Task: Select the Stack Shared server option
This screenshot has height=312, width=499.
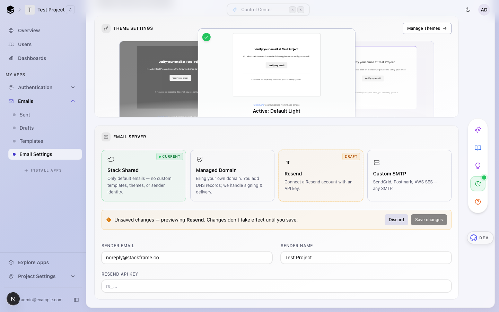Action: (144, 175)
